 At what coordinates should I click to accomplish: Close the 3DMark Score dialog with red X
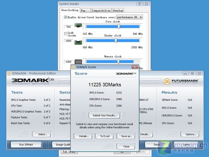tap(135, 67)
